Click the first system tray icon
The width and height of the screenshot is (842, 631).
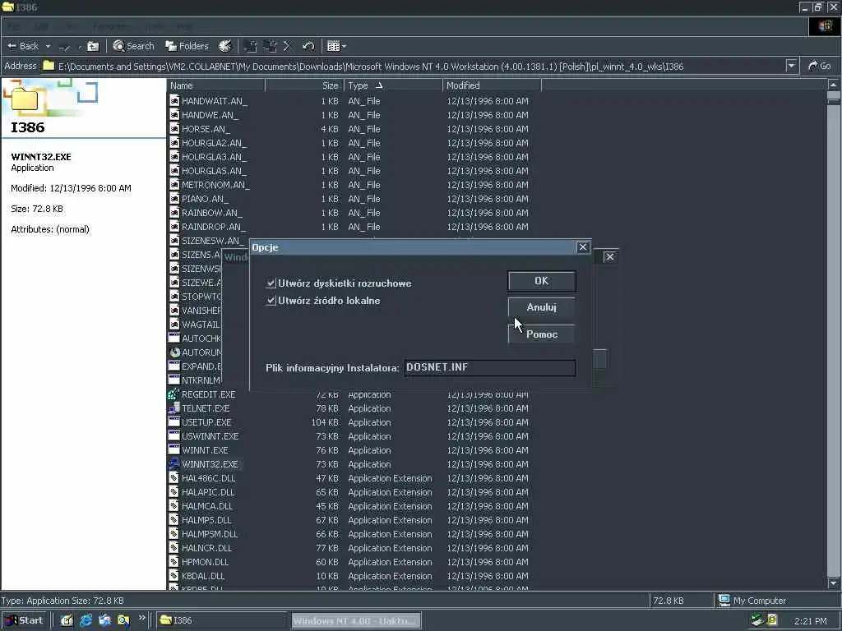tap(757, 620)
